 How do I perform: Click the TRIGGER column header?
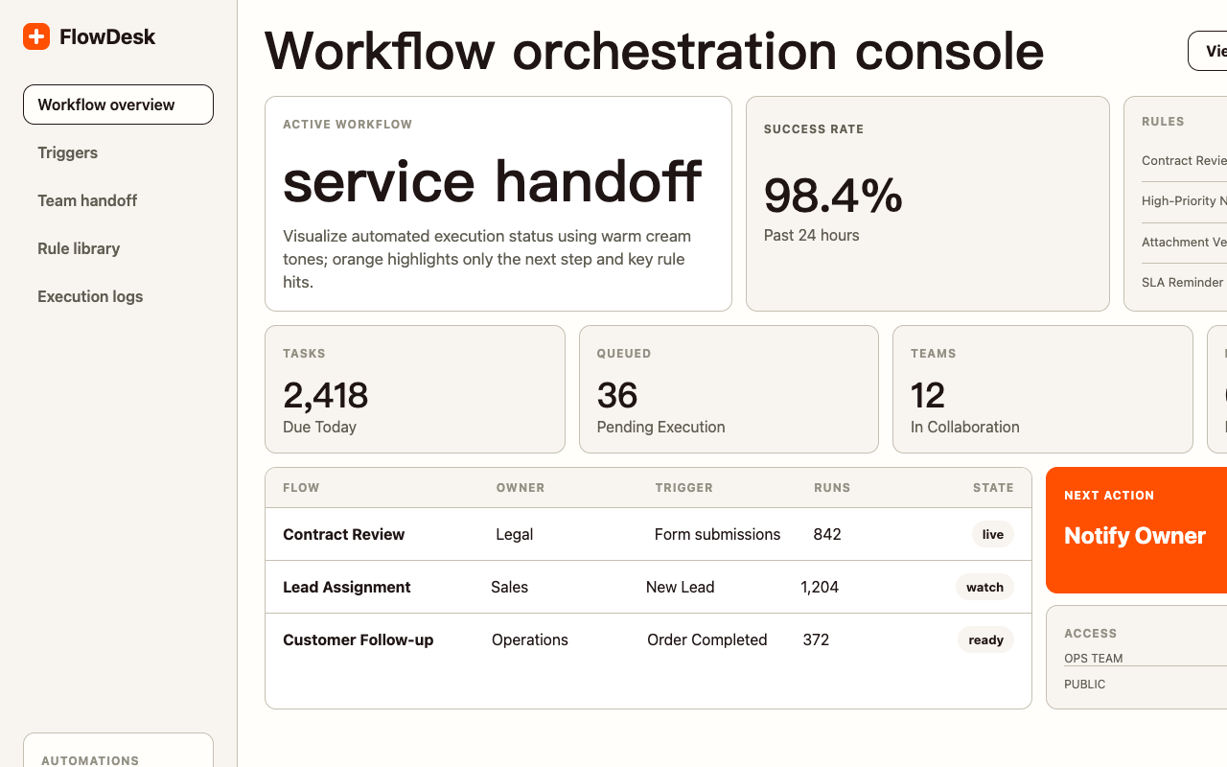684,488
